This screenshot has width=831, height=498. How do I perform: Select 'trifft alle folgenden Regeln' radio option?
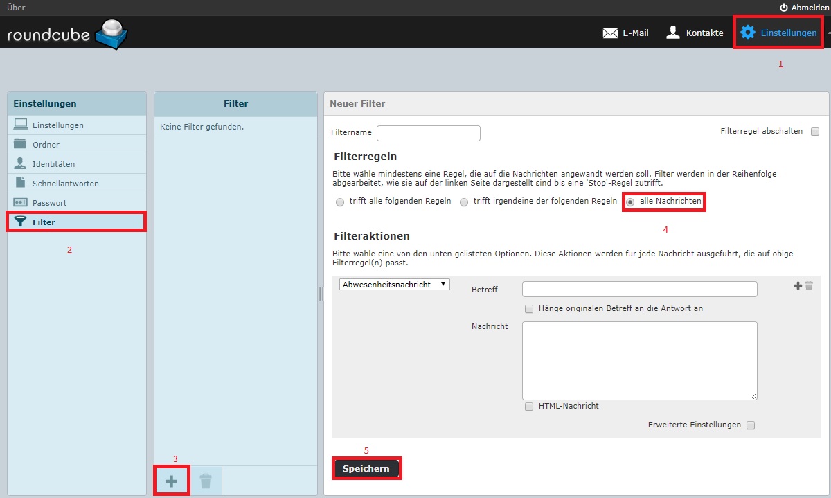(339, 202)
